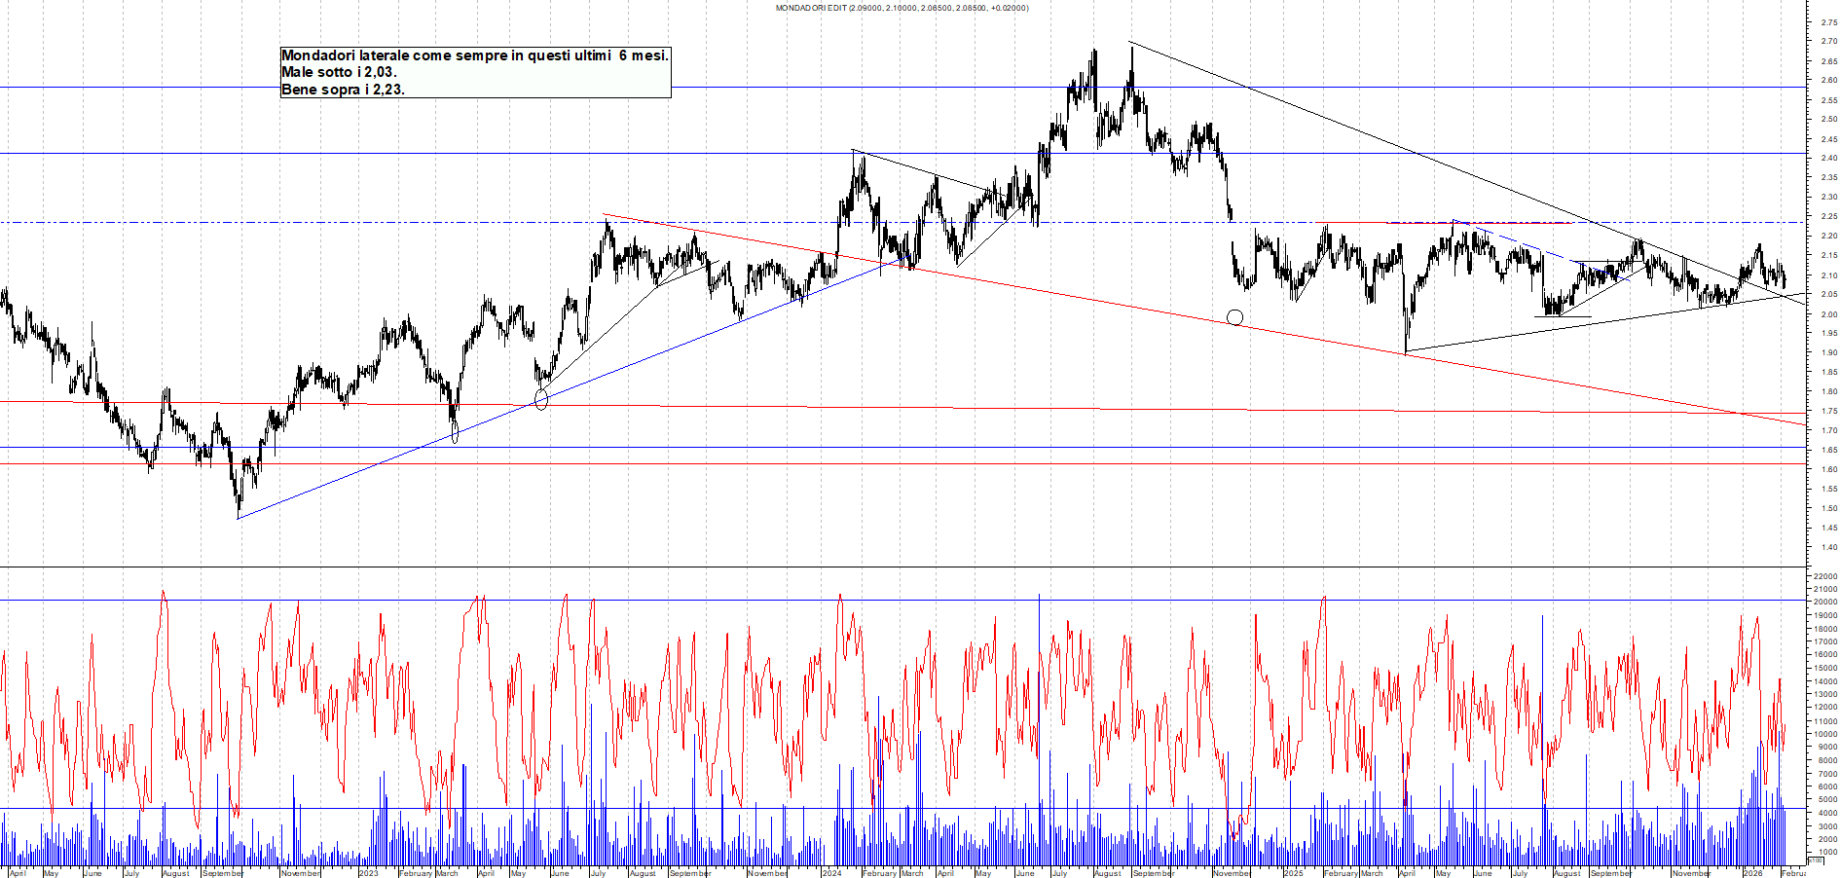Click the 2024 label on the date axis
The height and width of the screenshot is (878, 1840).
point(831,873)
